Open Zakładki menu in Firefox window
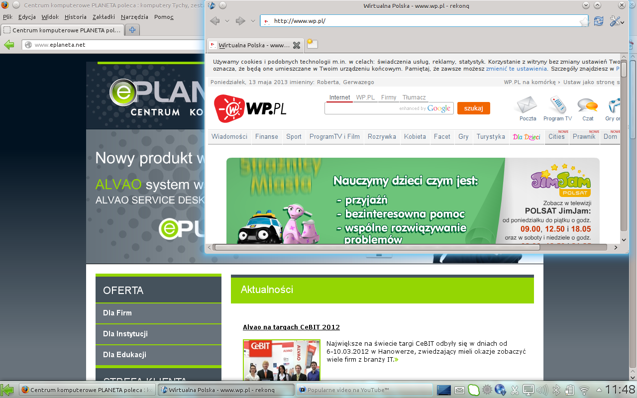Screen dimensions: 637x398 (x=104, y=17)
